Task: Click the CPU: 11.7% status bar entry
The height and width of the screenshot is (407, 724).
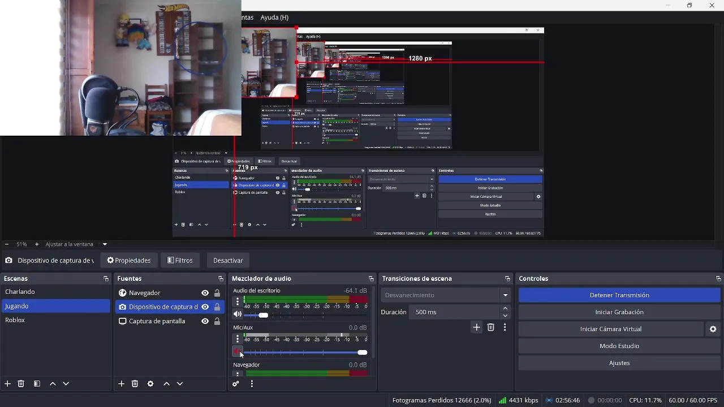Action: tap(645, 400)
